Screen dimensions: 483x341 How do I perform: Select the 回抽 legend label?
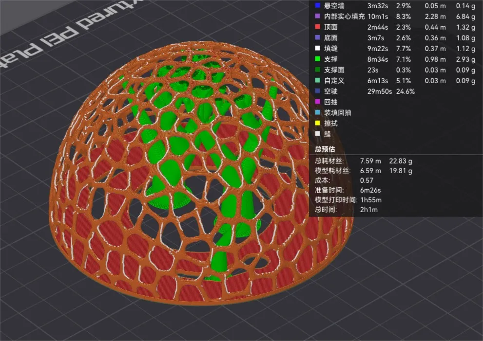331,102
